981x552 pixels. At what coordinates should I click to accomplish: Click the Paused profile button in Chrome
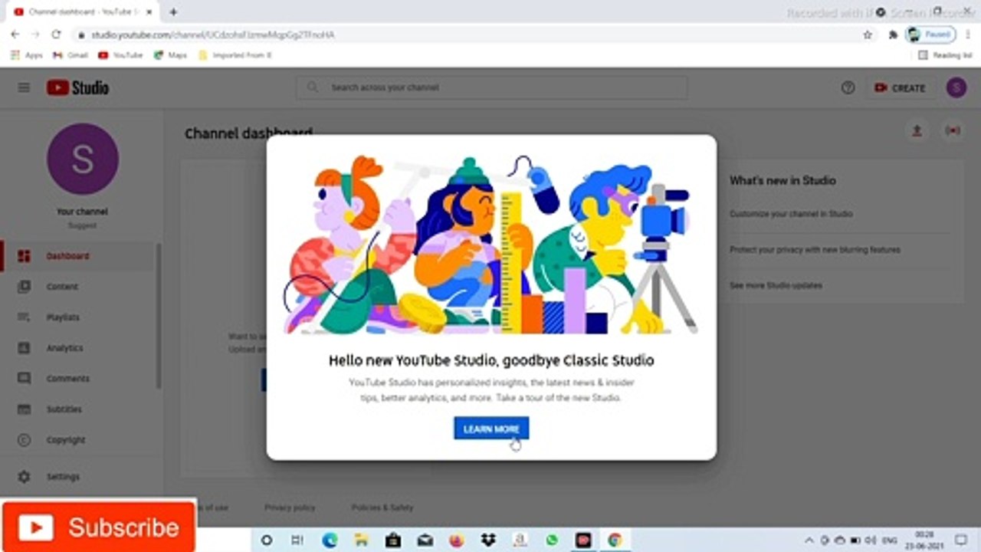click(930, 34)
